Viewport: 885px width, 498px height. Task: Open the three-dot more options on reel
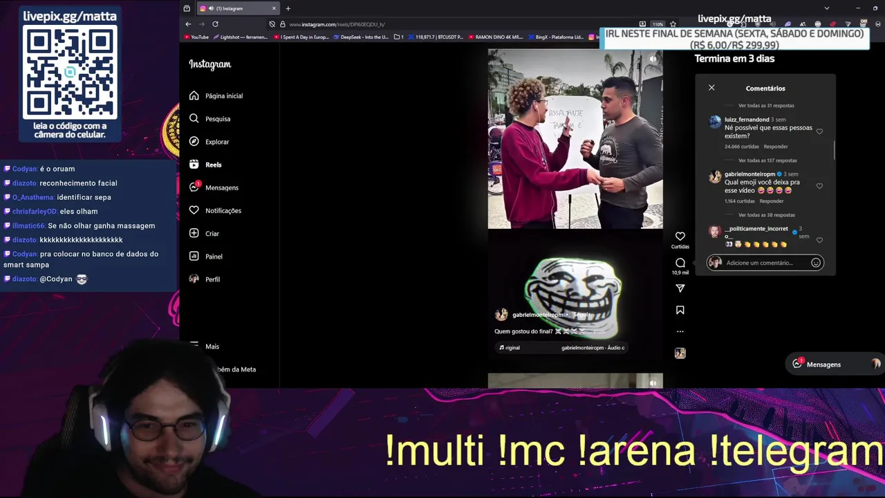click(680, 331)
